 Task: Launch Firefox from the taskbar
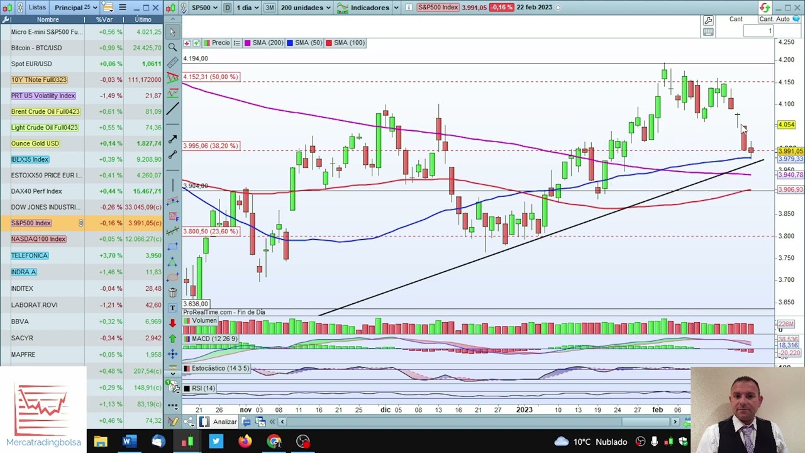point(245,442)
